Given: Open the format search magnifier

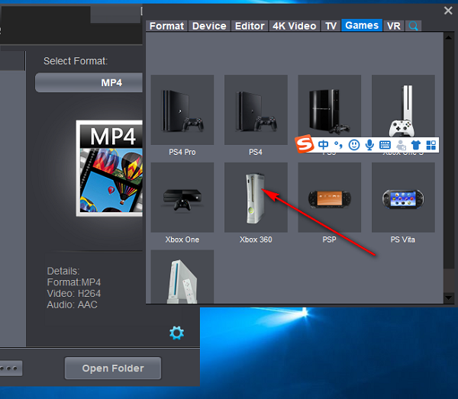Looking at the screenshot, I should pyautogui.click(x=413, y=26).
